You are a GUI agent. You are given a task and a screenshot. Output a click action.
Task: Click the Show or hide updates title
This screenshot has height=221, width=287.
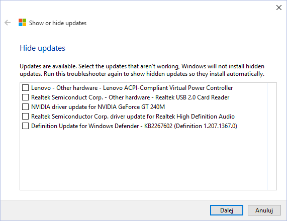tap(58, 23)
